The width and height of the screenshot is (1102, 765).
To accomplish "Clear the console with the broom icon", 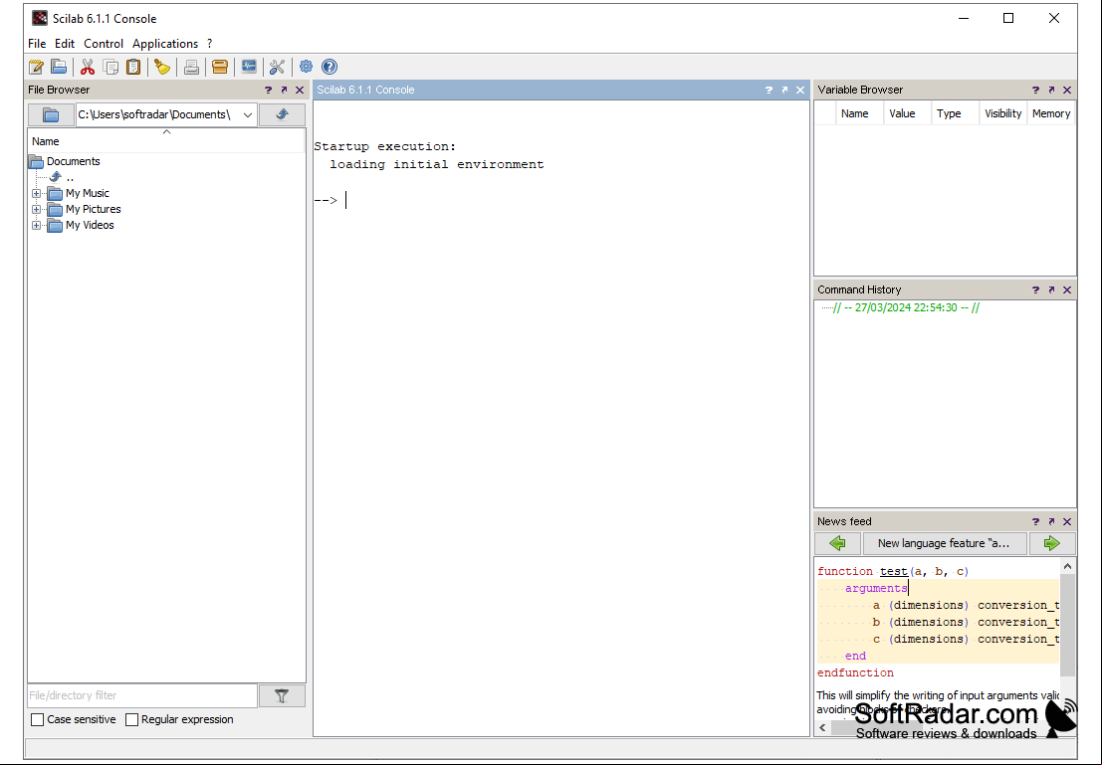I will [162, 67].
